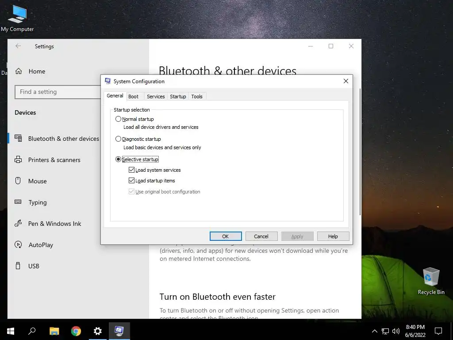Confirm with the OK button
453x340 pixels.
point(226,236)
